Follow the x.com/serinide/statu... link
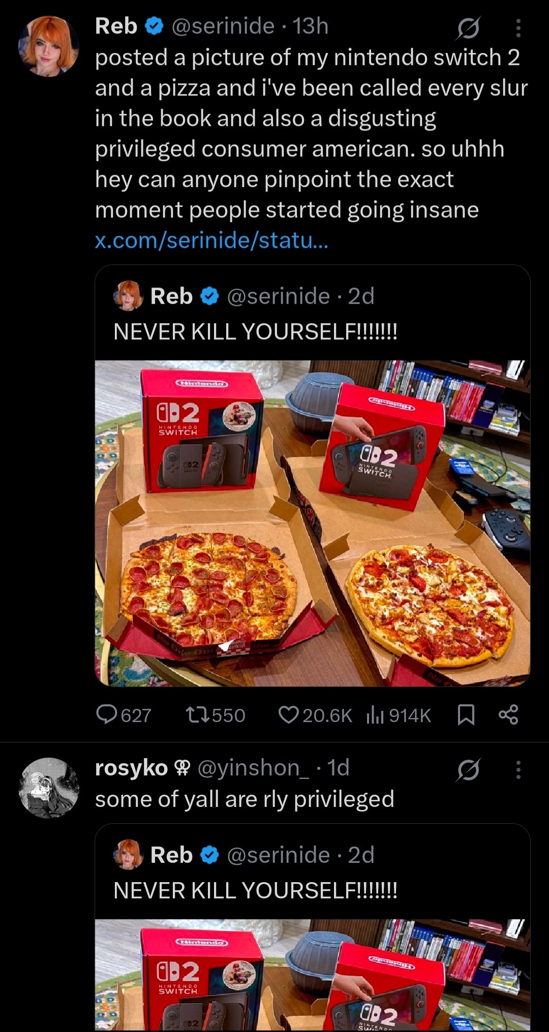 [x=212, y=240]
